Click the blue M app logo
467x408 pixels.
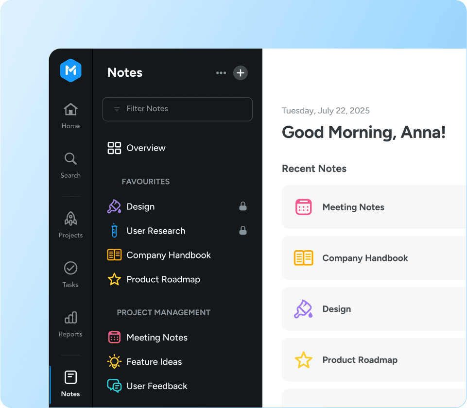point(70,71)
